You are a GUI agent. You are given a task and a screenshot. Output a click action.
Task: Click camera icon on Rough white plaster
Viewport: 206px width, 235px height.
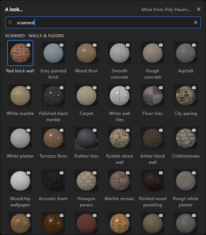[x=194, y=173]
